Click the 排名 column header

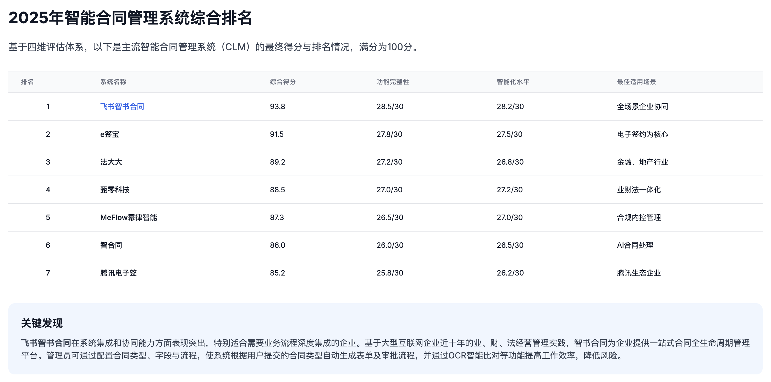[27, 82]
